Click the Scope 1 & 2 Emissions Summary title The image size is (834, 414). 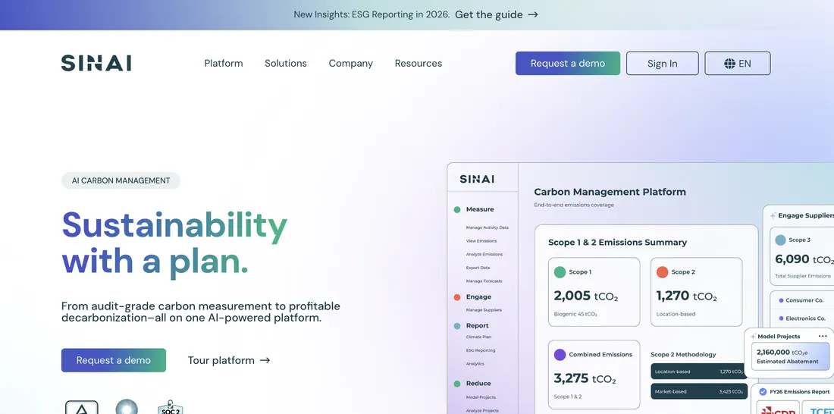(617, 242)
